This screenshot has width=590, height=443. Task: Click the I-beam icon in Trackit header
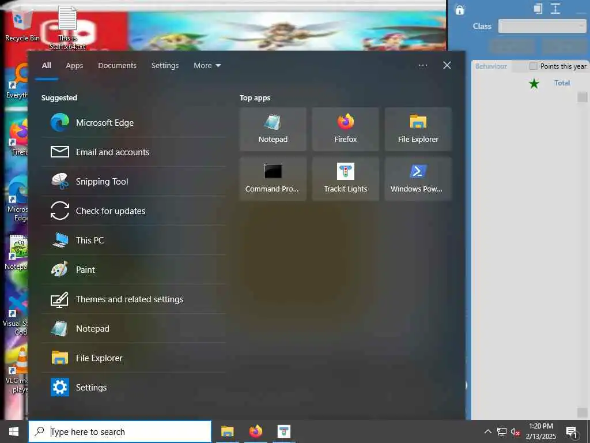coord(555,9)
